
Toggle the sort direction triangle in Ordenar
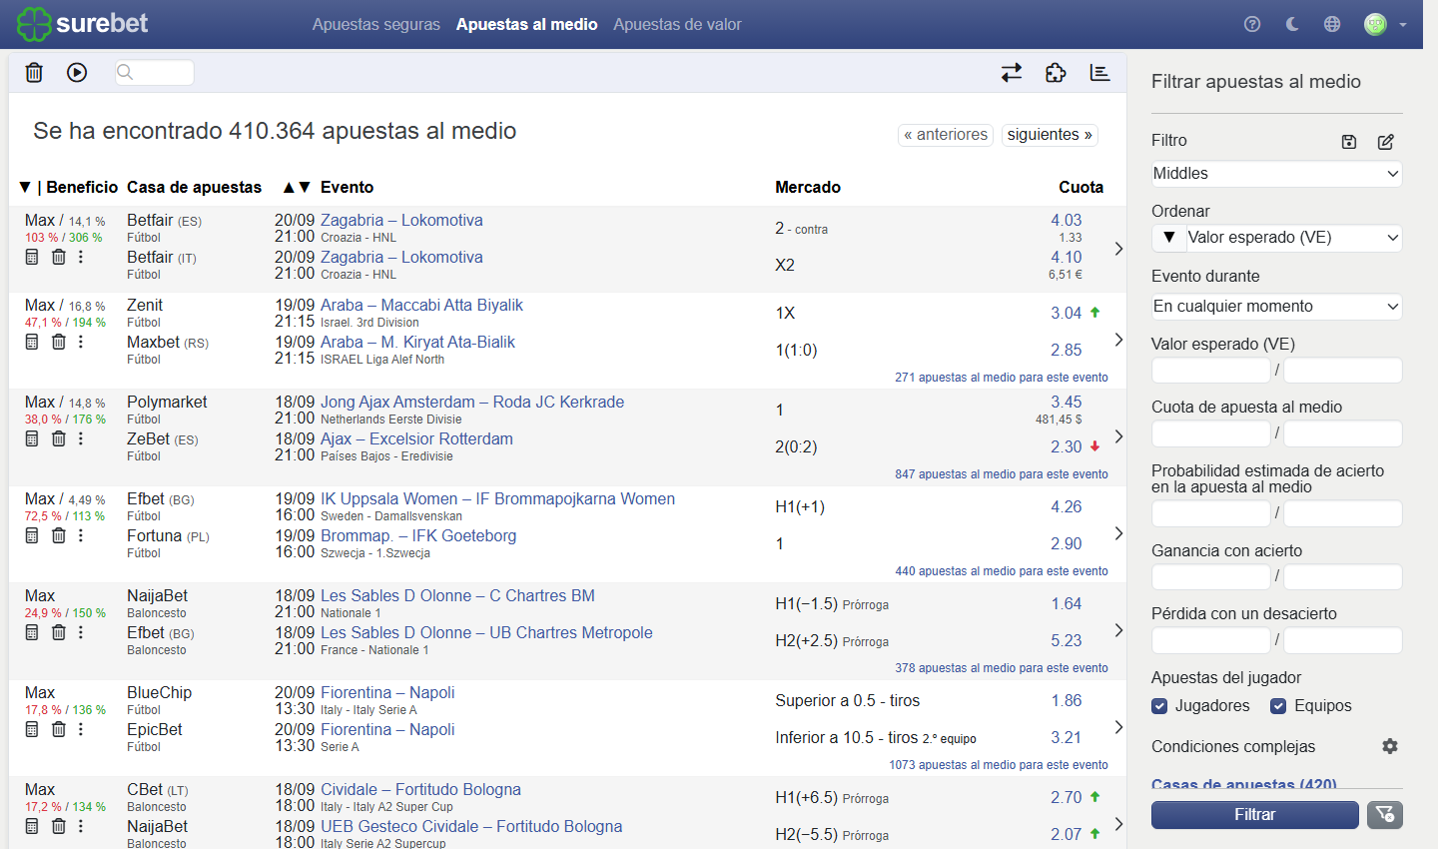pos(1168,238)
